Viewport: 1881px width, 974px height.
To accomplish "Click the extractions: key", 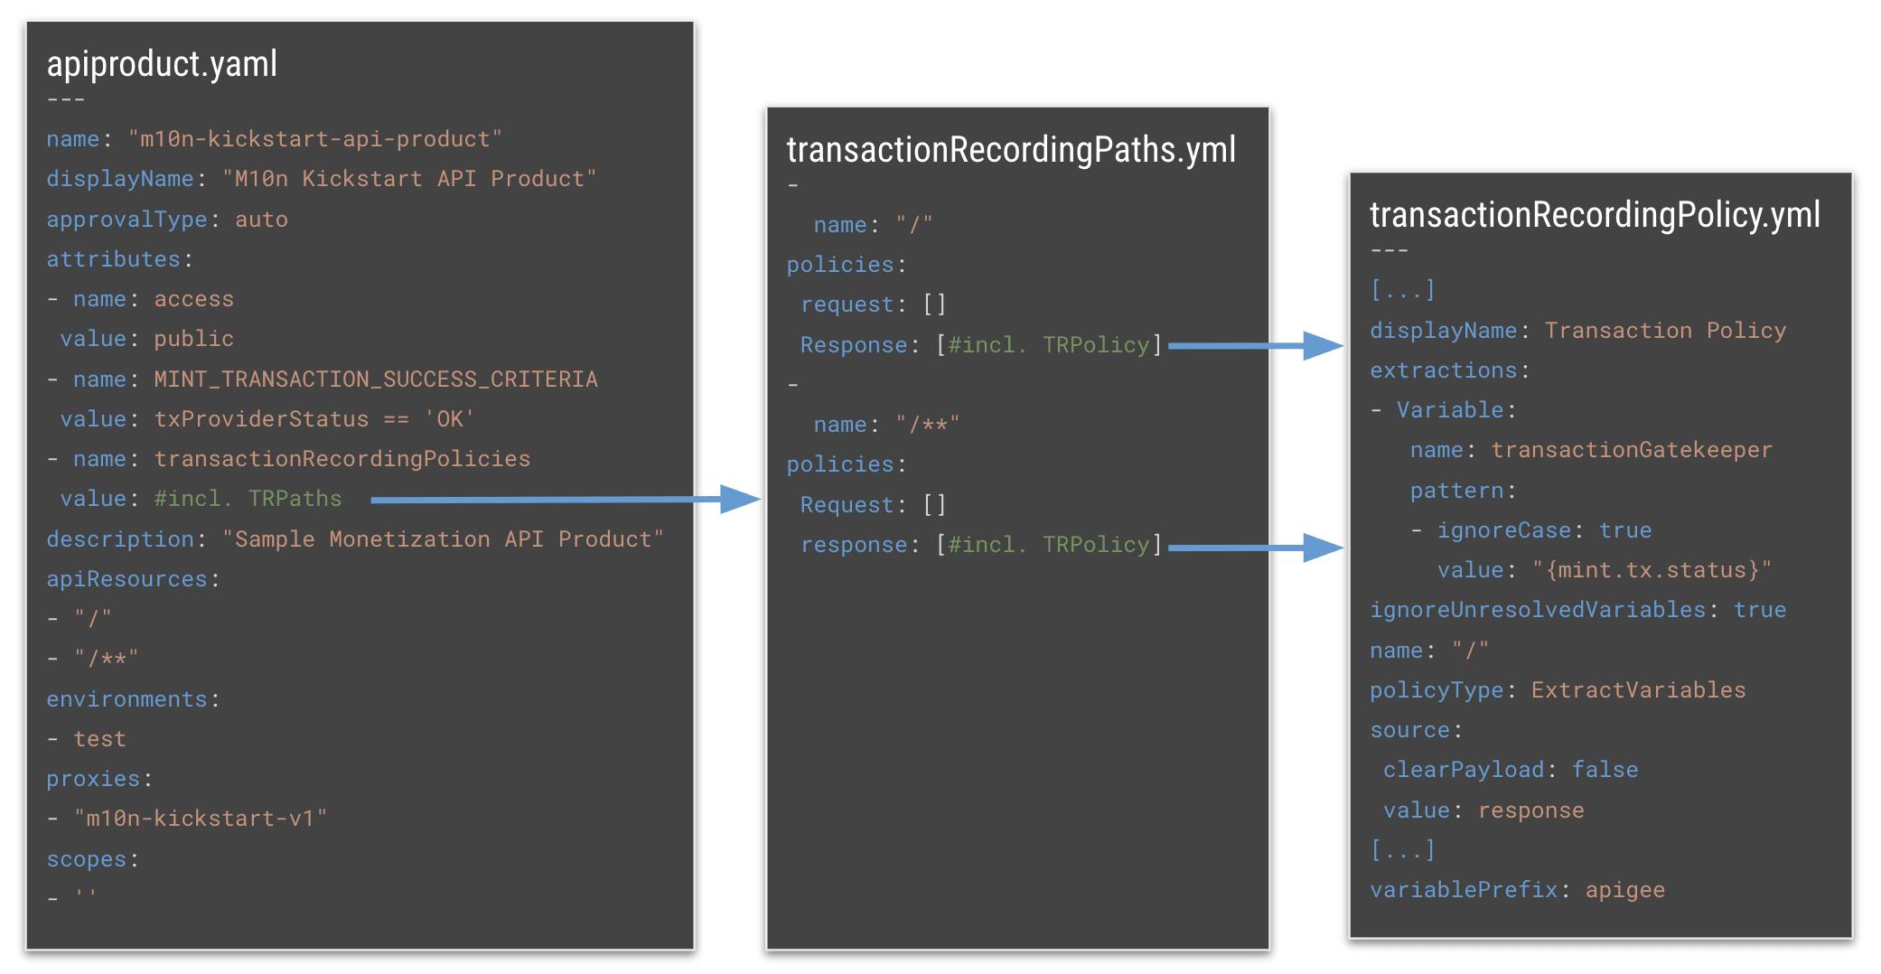I will 1449,370.
